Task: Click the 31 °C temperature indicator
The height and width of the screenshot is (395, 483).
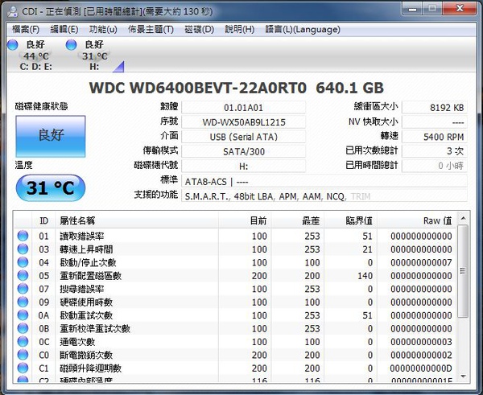Action: [x=51, y=187]
